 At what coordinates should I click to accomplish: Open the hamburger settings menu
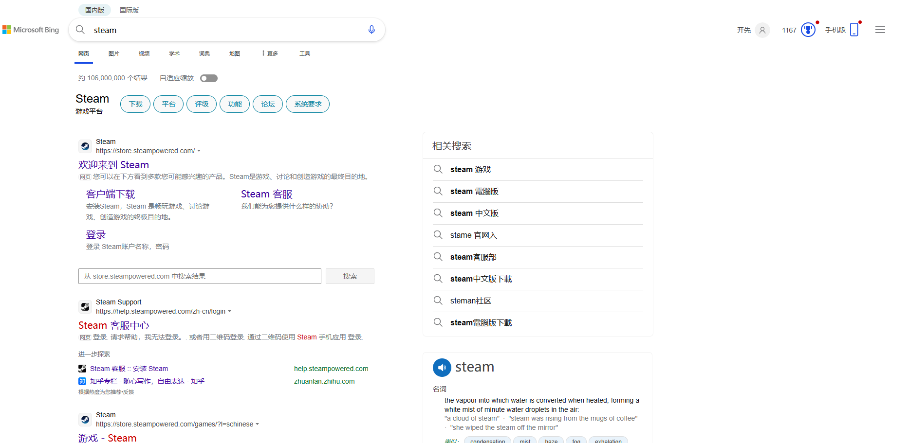880,30
